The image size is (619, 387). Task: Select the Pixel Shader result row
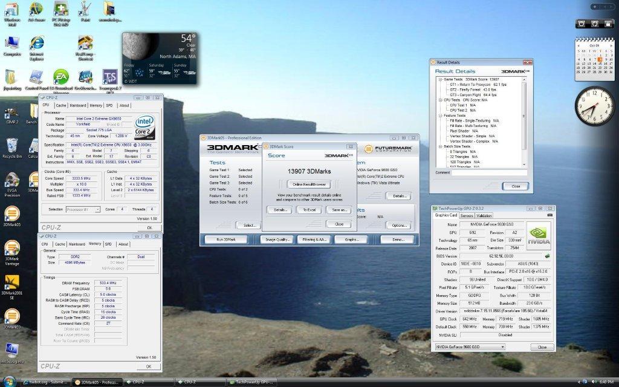(465, 131)
